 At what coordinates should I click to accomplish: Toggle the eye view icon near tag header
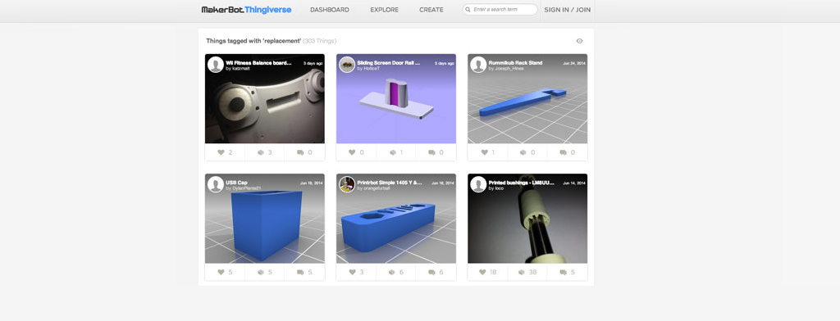579,41
